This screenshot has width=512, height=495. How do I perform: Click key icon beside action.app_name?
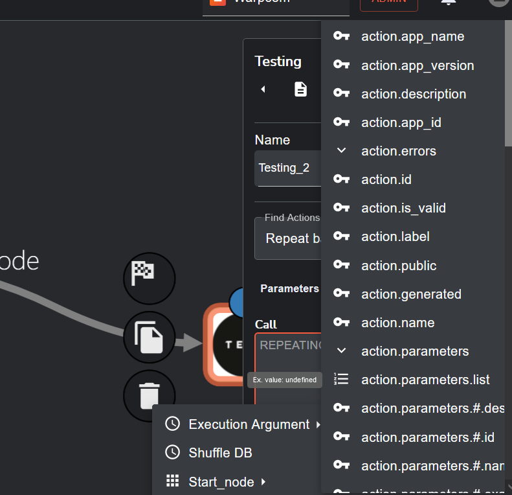coord(341,36)
